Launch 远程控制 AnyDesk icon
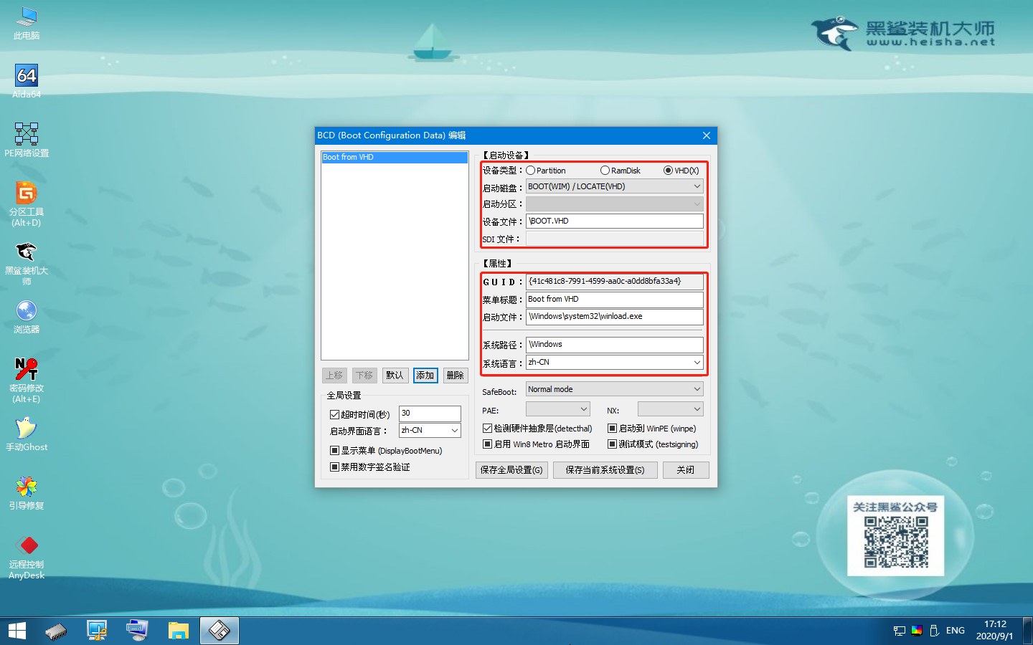Screen dimensions: 1033x645 [x=27, y=557]
